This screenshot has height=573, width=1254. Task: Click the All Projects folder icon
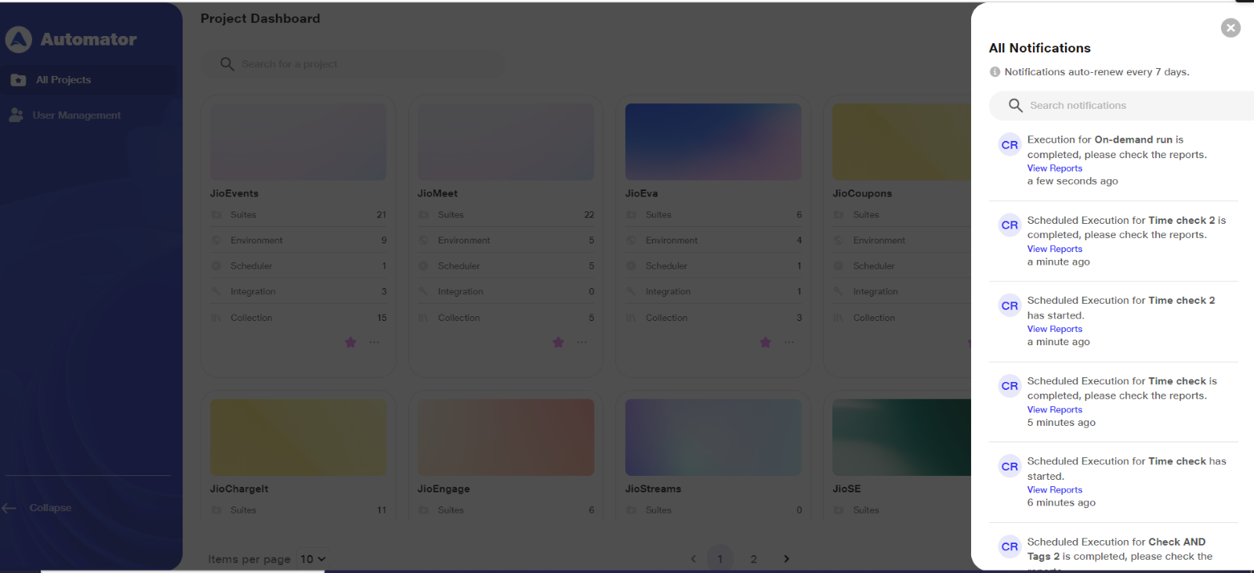(18, 80)
